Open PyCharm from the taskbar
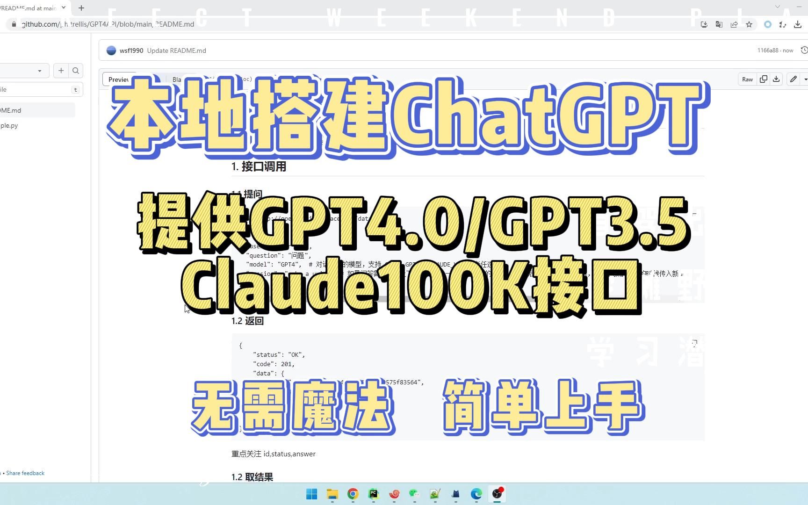Image resolution: width=808 pixels, height=505 pixels. 374,494
